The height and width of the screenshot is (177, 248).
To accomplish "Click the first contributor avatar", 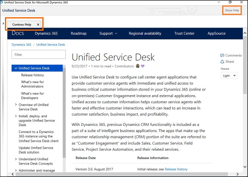I will pos(138,66).
